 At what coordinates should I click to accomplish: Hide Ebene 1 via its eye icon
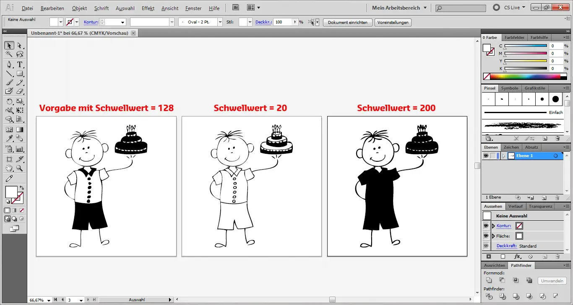point(486,156)
